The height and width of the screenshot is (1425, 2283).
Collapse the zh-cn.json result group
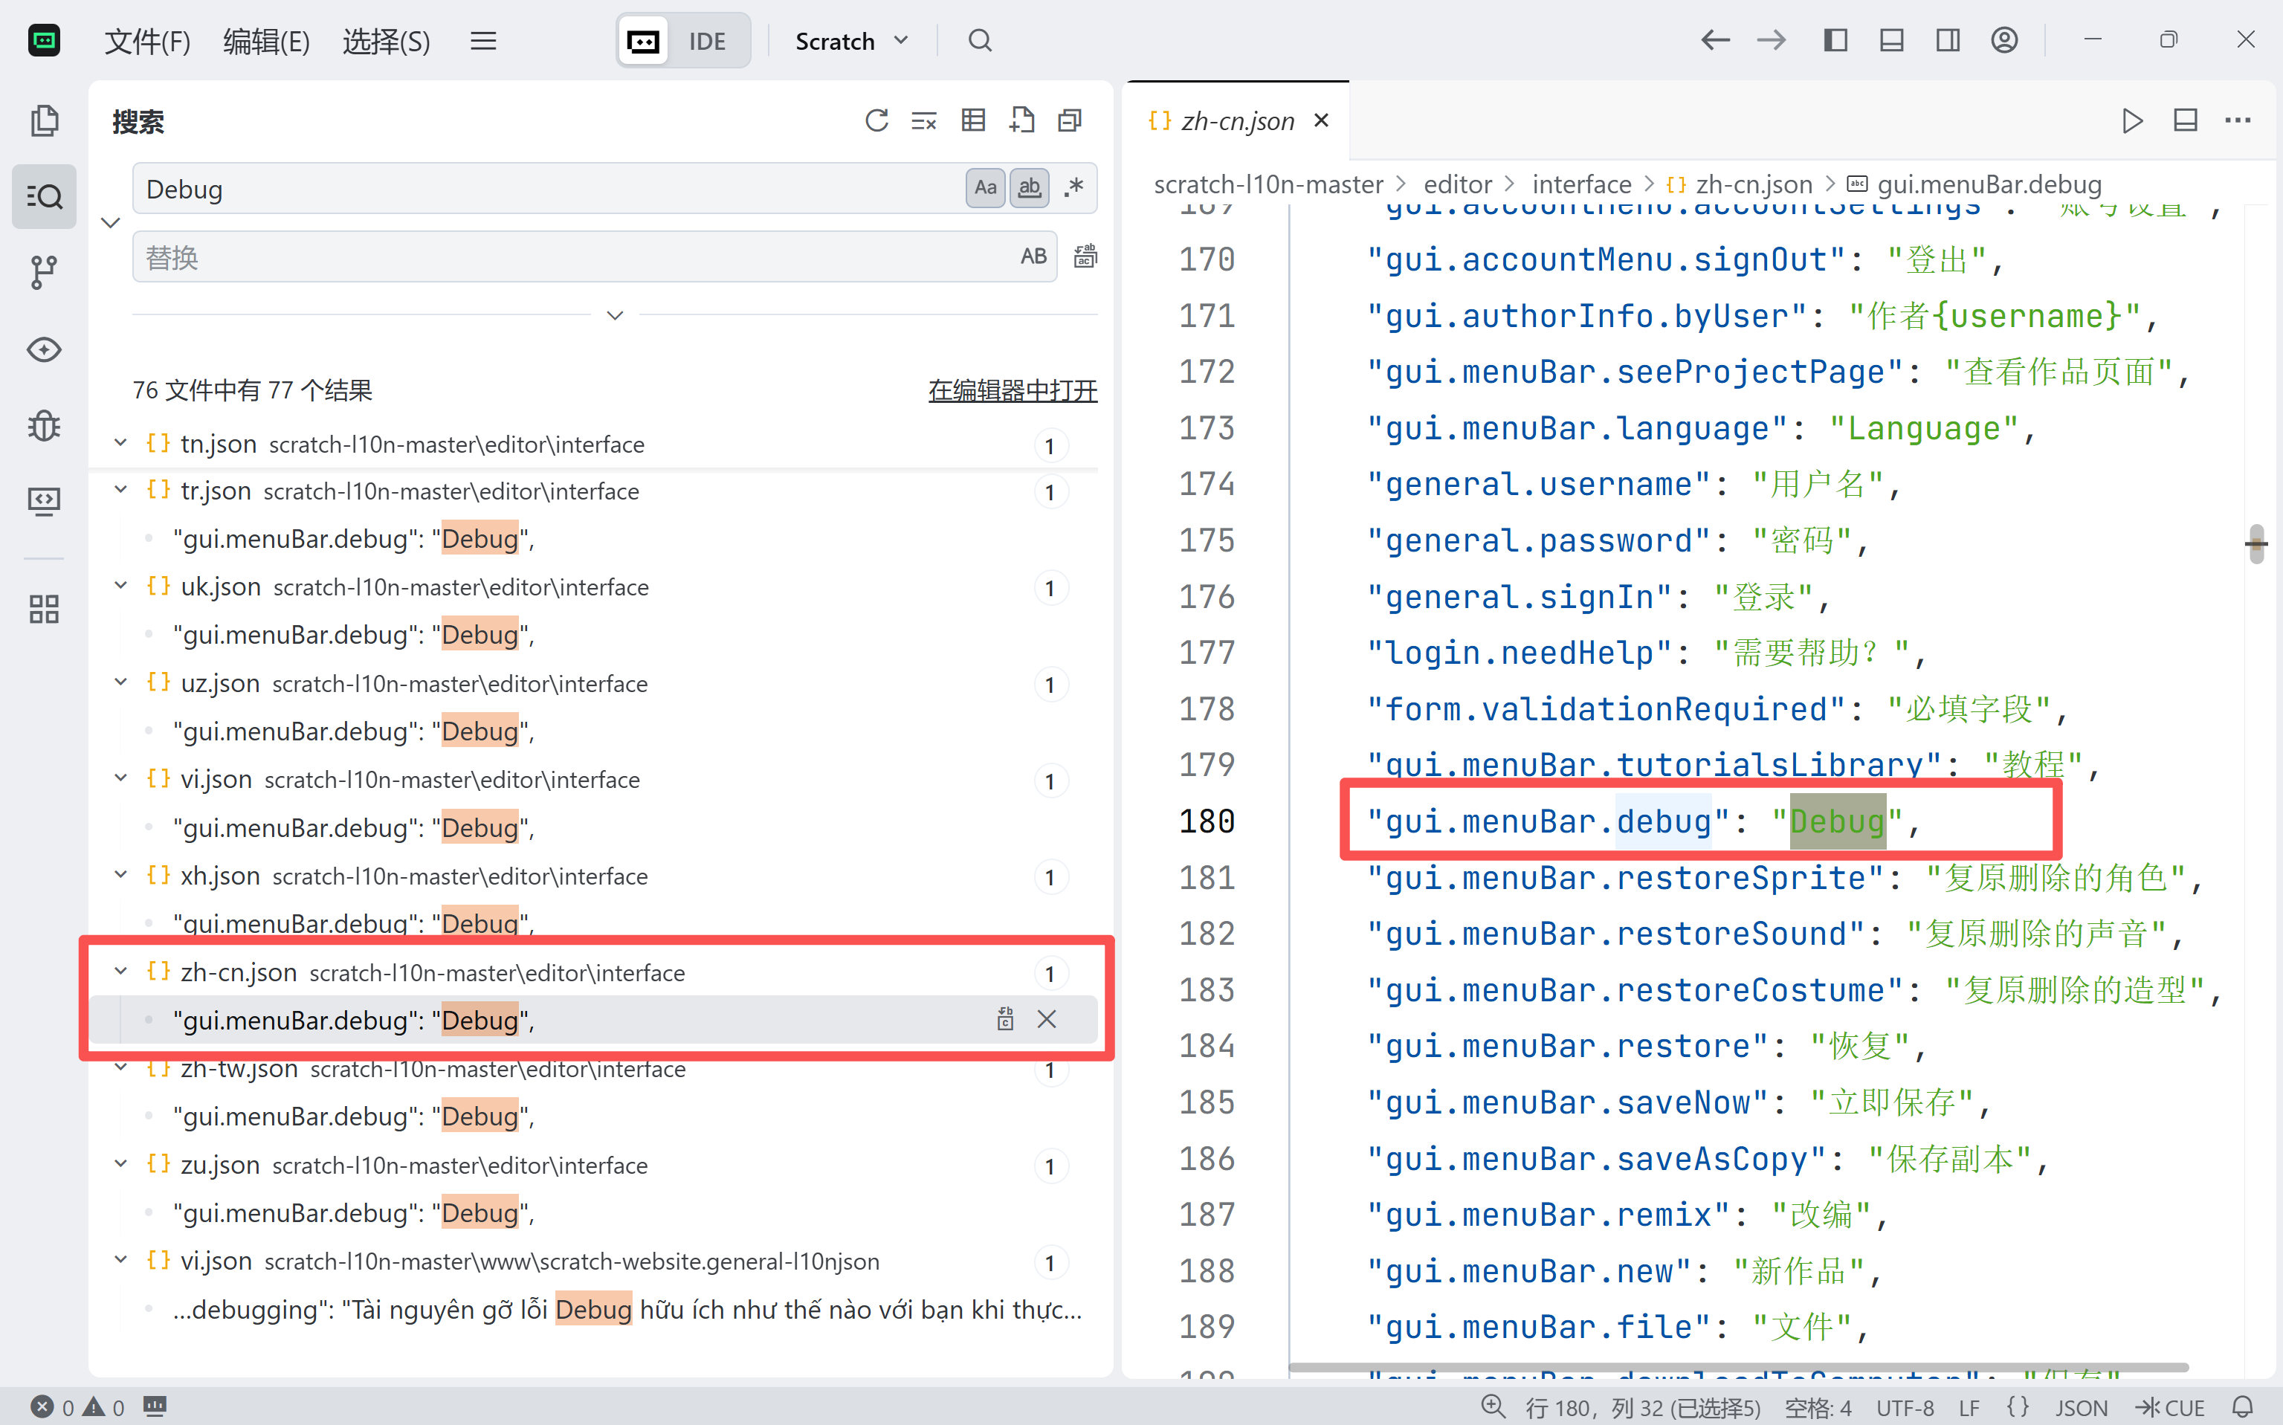pos(120,972)
